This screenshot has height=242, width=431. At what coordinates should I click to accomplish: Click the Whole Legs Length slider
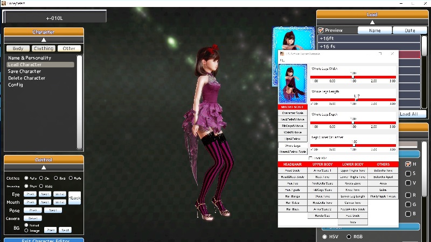point(353,99)
